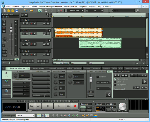This screenshot has height=122, width=150.
Task: Open the FX section in object editor
Action: coord(6,75)
